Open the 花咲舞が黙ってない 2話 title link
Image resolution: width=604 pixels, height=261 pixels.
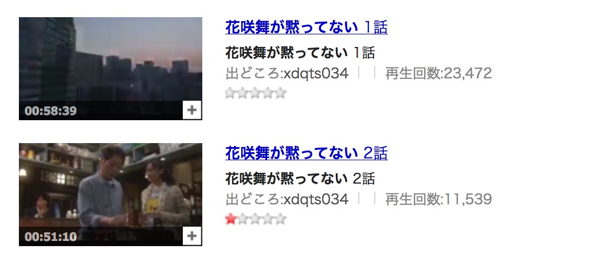point(306,153)
